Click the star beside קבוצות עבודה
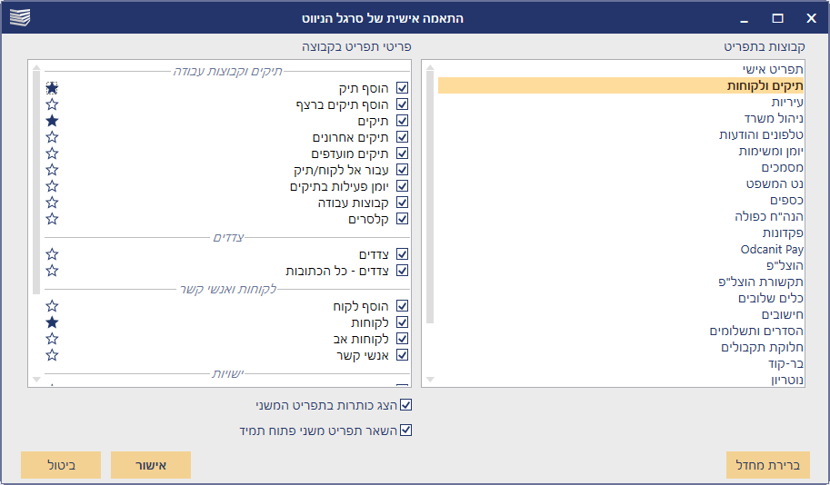 (53, 203)
